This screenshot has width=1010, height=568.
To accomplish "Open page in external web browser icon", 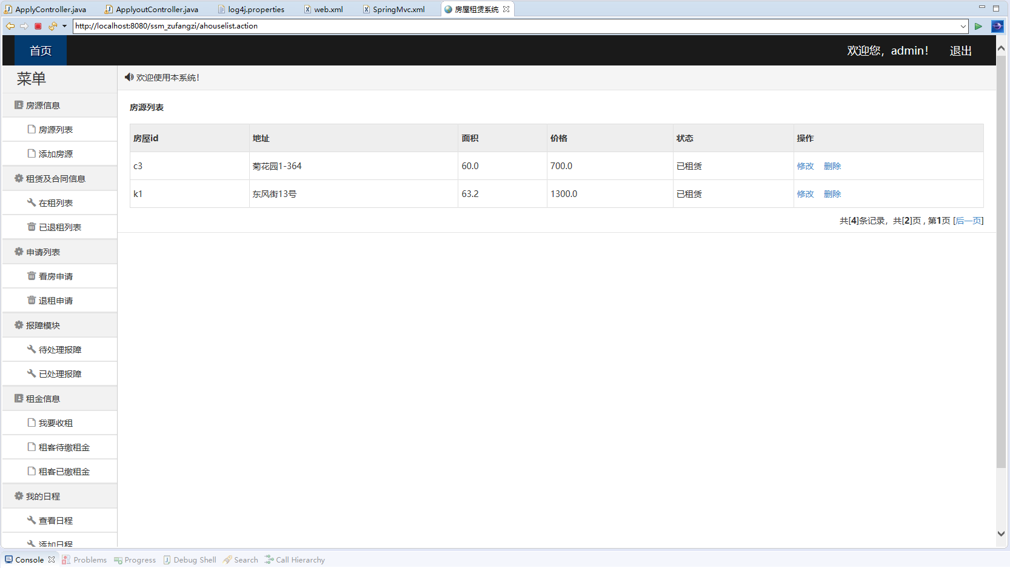I will [x=997, y=26].
